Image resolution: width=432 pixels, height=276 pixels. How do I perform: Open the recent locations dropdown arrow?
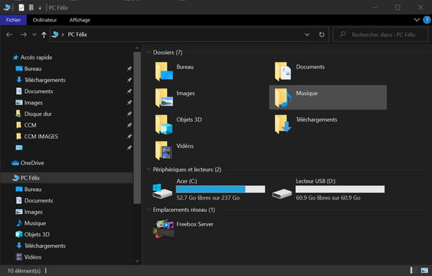[x=34, y=35]
